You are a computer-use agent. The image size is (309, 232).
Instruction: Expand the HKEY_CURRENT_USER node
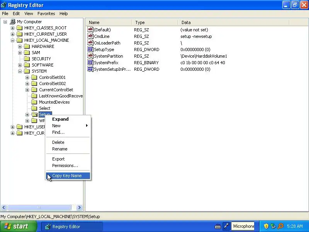(12, 34)
